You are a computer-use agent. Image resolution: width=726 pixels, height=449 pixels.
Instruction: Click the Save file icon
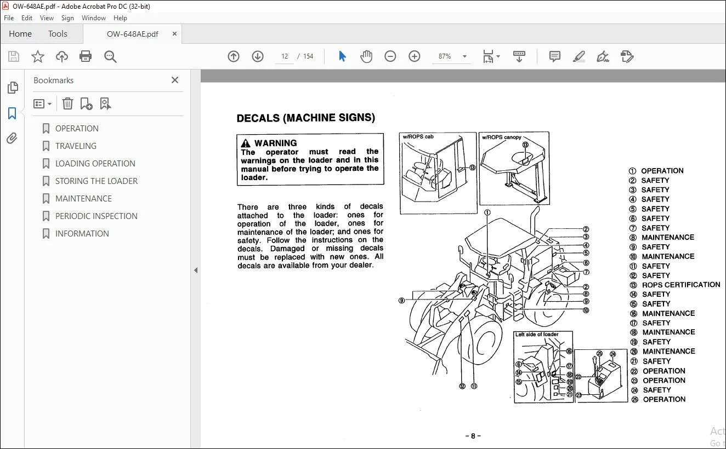[x=14, y=56]
